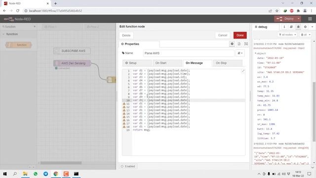Open the name field type dropdown

[x=240, y=53]
